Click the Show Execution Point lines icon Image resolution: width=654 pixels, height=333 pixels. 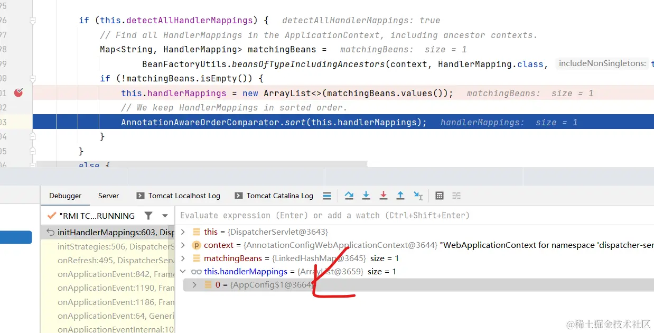327,196
